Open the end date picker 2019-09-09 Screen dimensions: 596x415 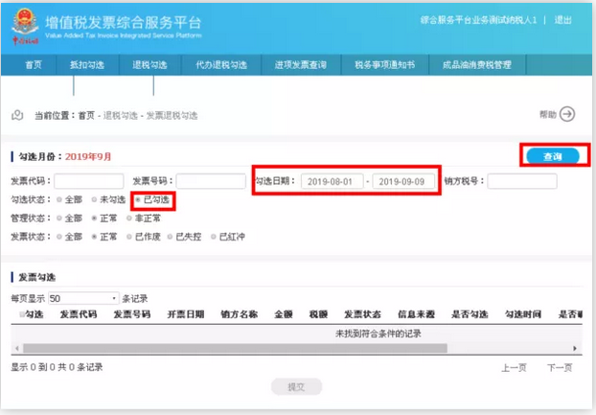click(x=404, y=181)
